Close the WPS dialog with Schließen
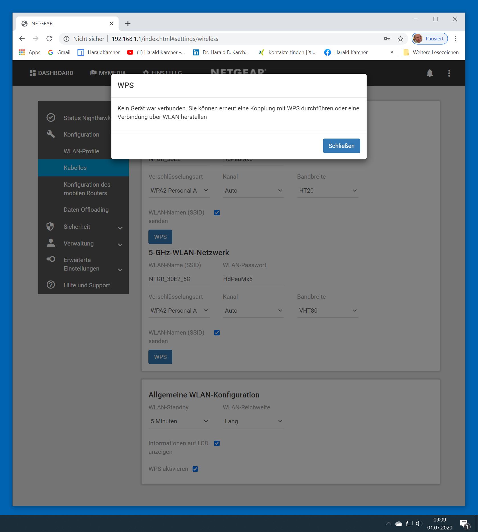Screen dimensions: 478x532 tap(341, 146)
